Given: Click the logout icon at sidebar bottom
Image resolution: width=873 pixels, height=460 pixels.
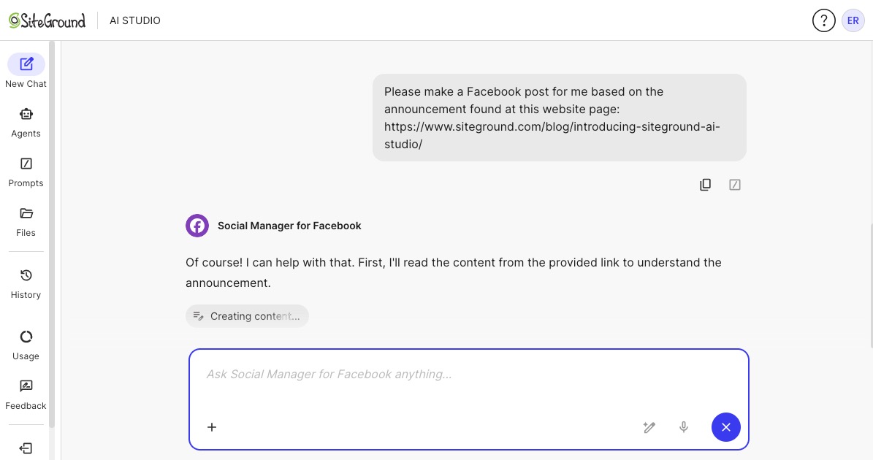Looking at the screenshot, I should click(26, 448).
